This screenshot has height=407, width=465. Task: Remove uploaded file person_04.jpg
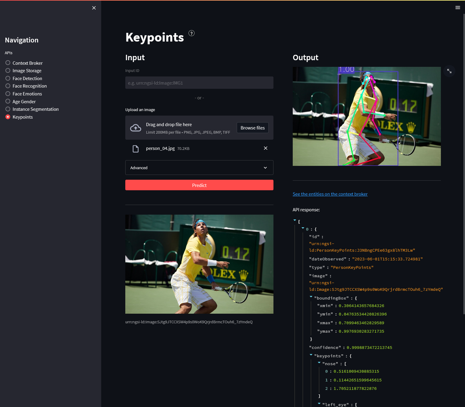coord(266,148)
